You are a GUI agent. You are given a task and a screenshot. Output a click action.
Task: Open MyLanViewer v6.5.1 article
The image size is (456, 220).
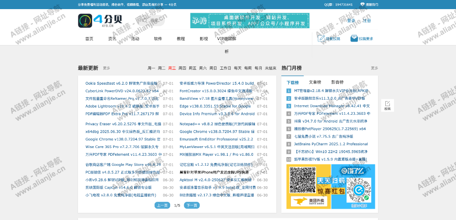click(x=217, y=147)
